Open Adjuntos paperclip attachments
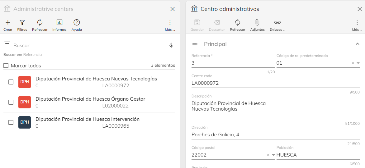 [x=257, y=22]
